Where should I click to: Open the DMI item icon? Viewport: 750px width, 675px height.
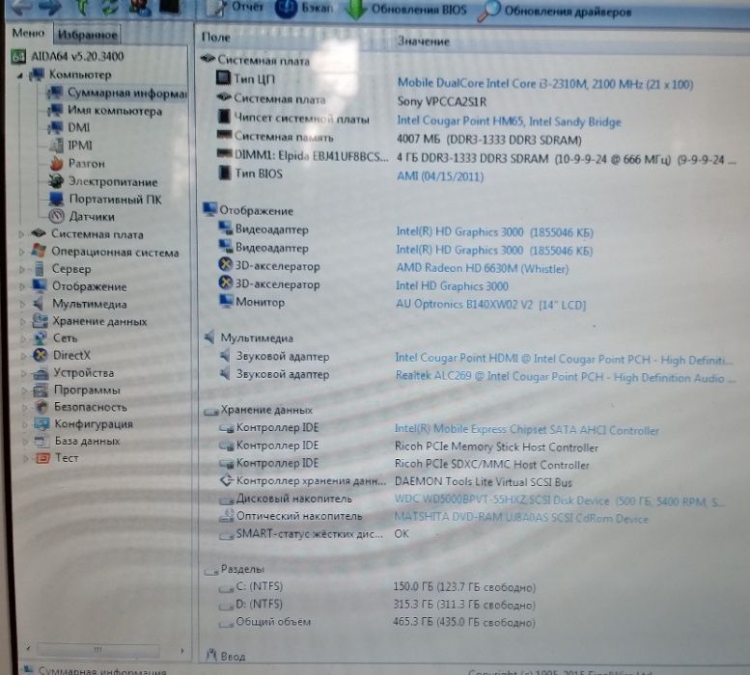pyautogui.click(x=55, y=127)
